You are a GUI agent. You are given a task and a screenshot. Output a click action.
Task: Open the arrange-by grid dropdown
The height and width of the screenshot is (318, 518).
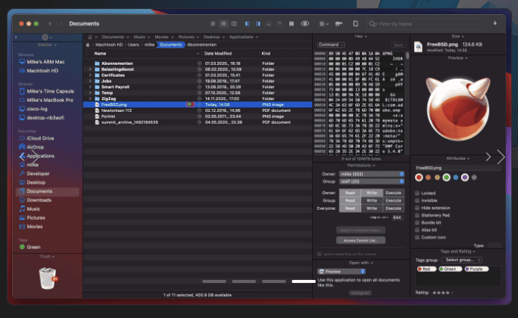tap(324, 24)
